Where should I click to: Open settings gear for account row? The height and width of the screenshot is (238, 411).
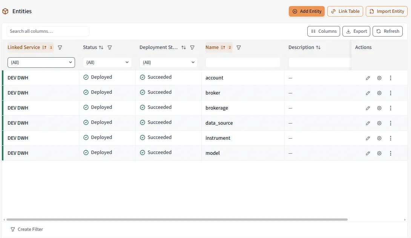coord(379,78)
